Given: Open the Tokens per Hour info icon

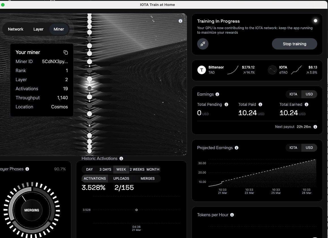Looking at the screenshot, I should (x=232, y=215).
